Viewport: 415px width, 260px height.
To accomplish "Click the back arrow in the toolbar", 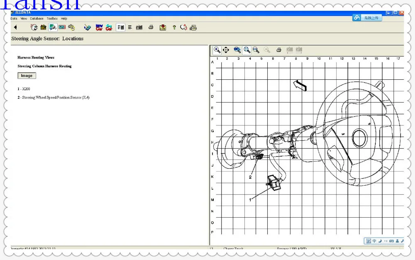I will pos(15,27).
